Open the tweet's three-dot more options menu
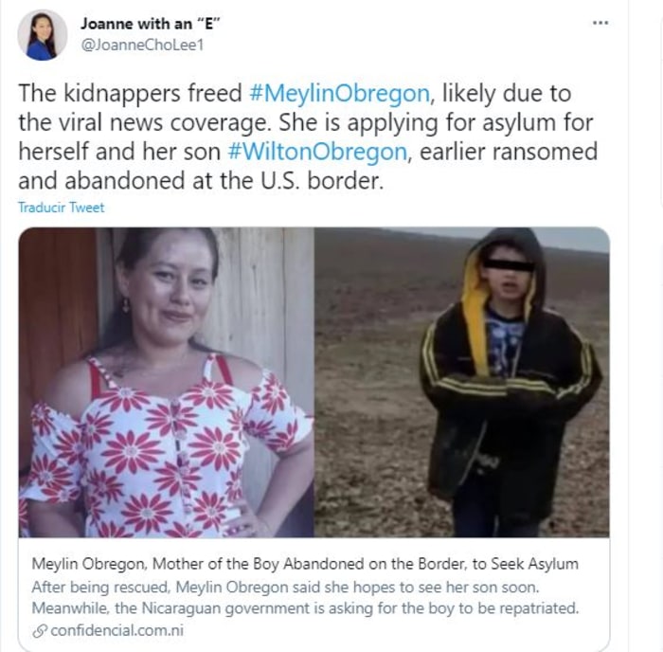This screenshot has height=652, width=663. coord(600,23)
